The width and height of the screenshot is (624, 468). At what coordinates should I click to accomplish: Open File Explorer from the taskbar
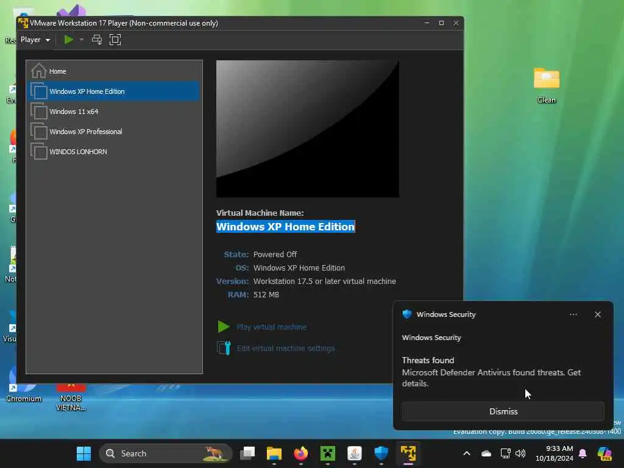(x=274, y=453)
